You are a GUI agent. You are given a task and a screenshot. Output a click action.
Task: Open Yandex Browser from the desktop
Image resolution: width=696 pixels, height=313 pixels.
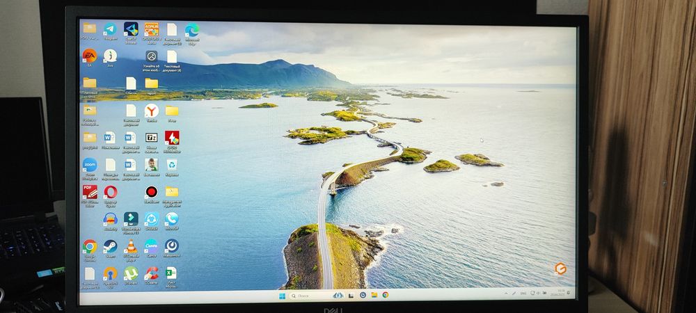pyautogui.click(x=151, y=111)
